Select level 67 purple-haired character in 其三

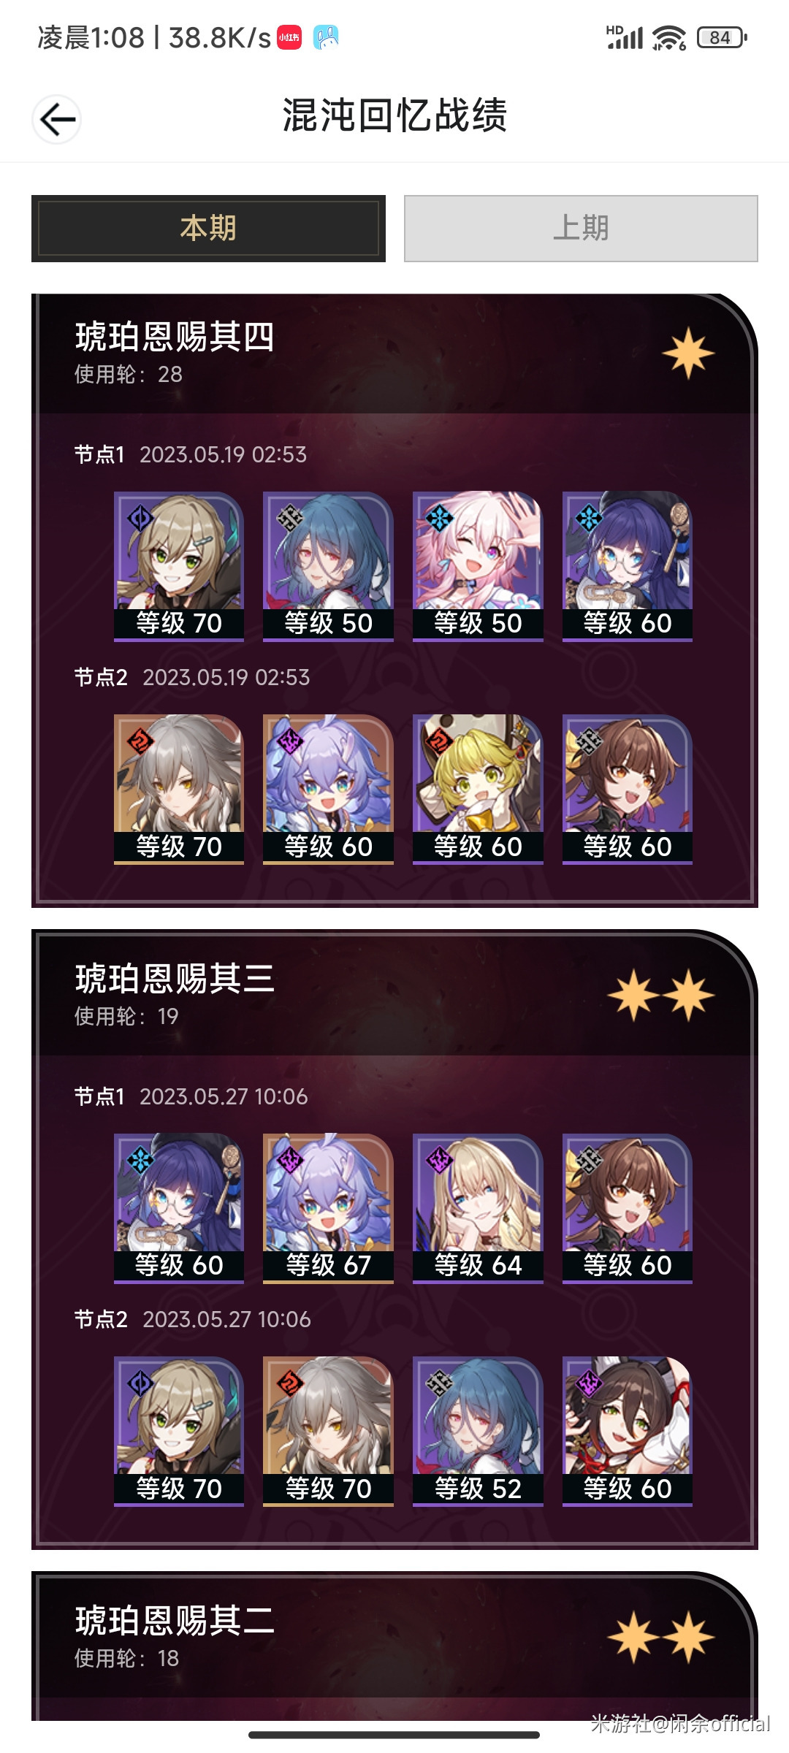click(328, 1208)
